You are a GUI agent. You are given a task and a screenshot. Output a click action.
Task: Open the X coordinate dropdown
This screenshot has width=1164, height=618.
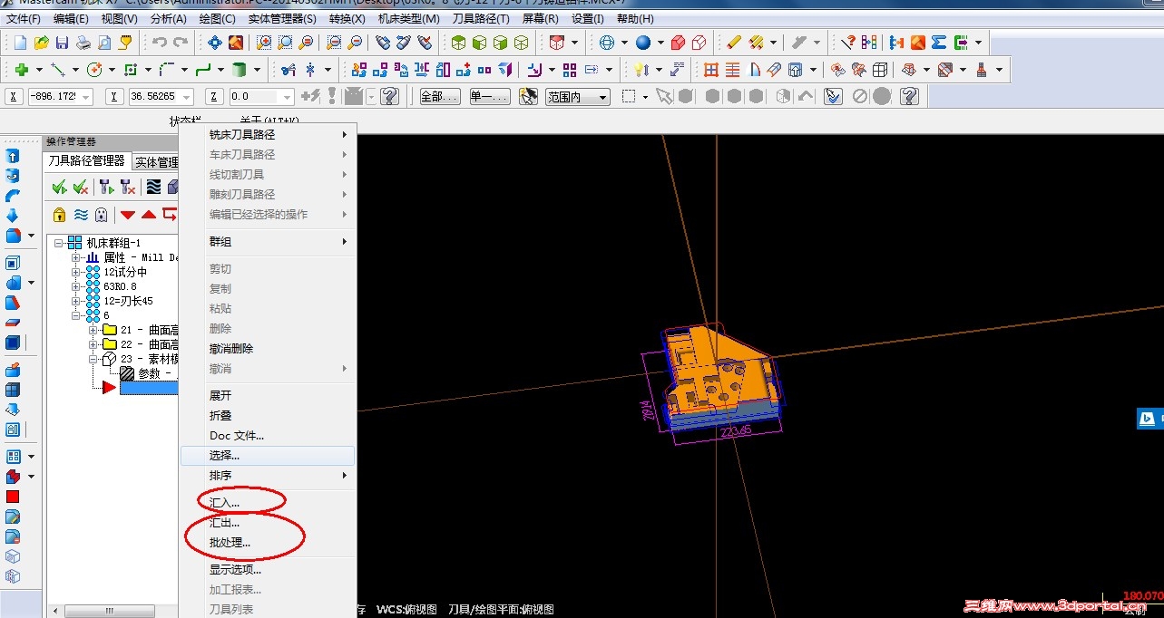(x=86, y=96)
